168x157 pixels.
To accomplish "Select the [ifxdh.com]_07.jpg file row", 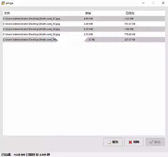I will [x=31, y=19].
